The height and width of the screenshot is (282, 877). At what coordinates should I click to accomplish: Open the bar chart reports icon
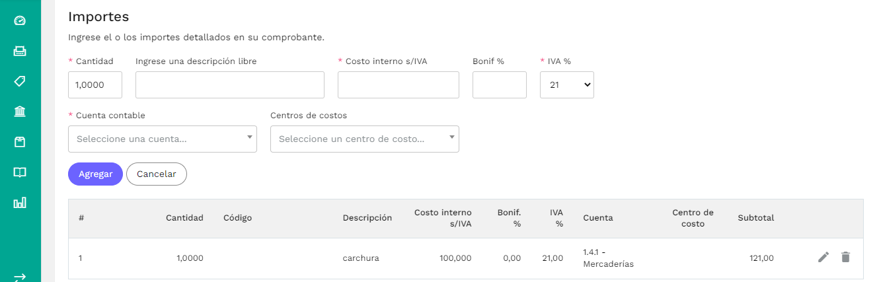point(20,203)
